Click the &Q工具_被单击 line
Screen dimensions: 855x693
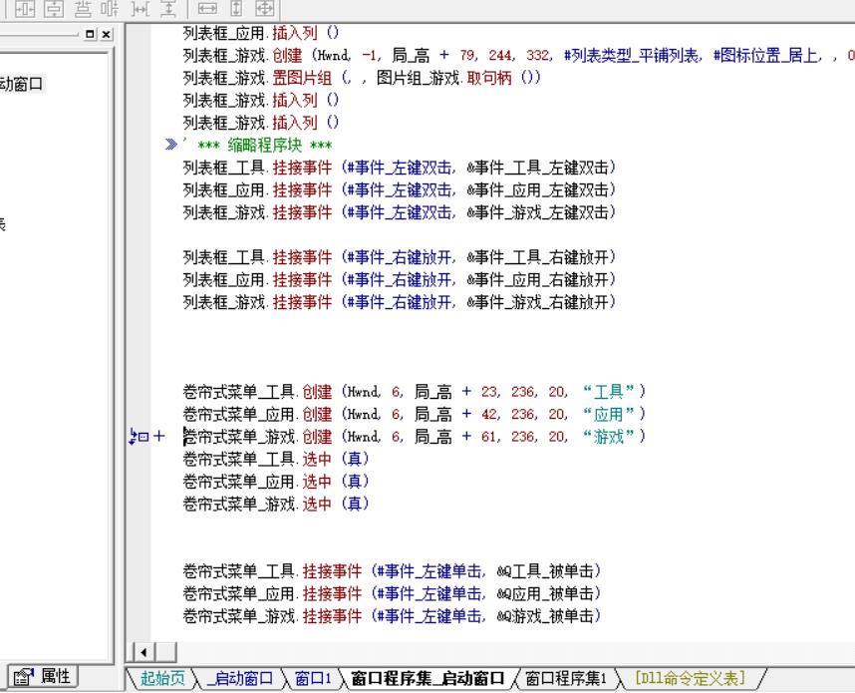click(392, 570)
